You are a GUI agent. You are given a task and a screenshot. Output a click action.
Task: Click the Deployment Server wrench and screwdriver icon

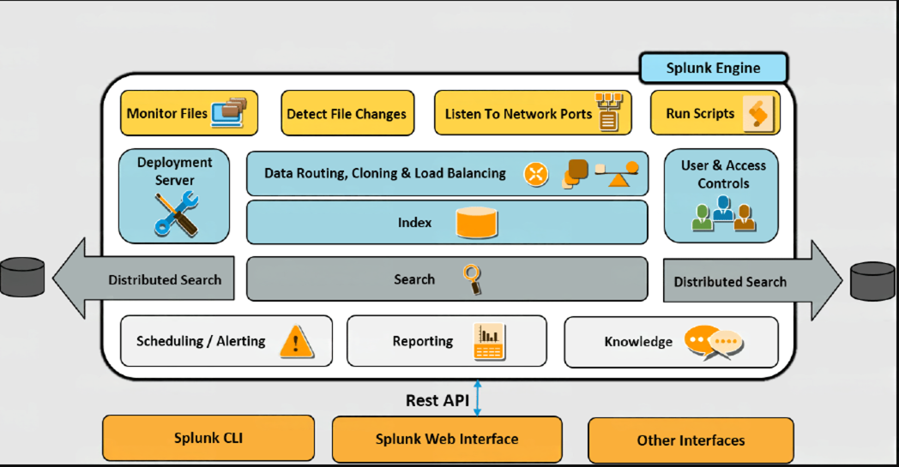(x=177, y=213)
